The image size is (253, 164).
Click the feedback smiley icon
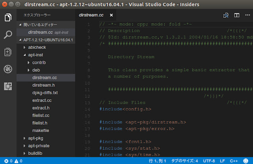(245, 161)
